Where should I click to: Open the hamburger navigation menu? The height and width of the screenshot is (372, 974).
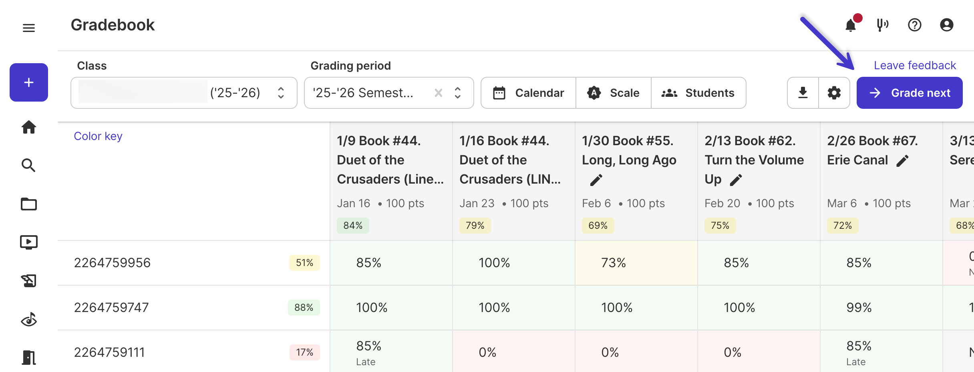[x=29, y=28]
